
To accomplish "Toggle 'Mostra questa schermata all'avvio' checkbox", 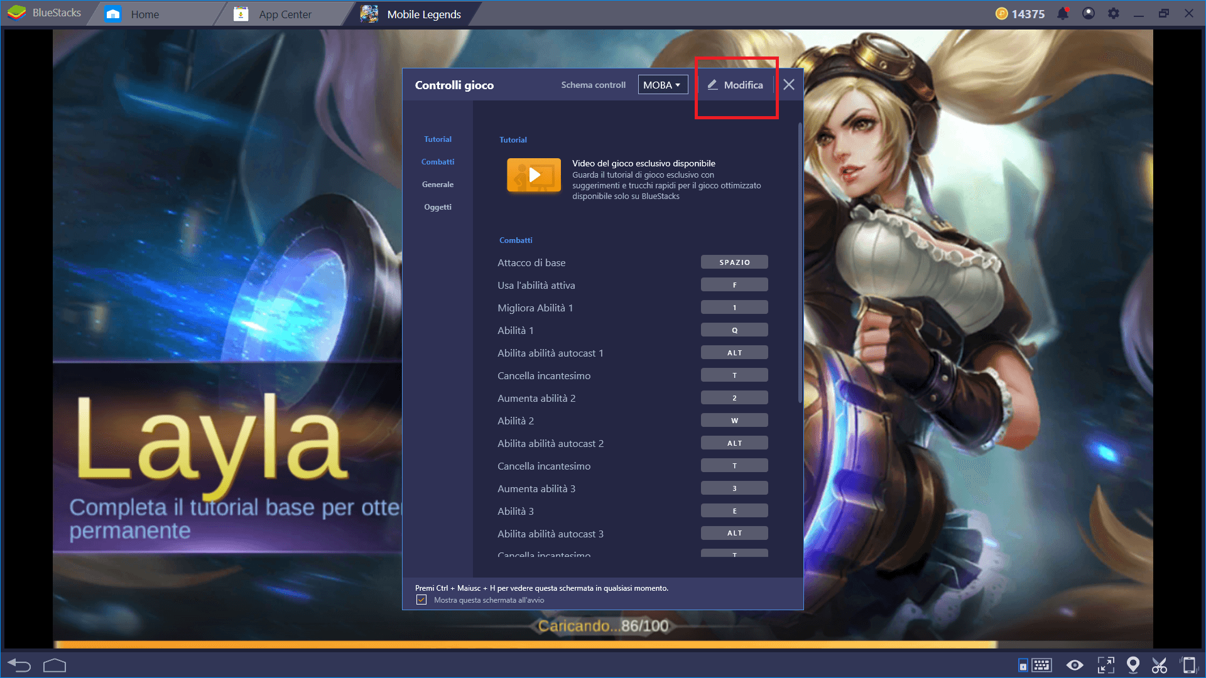I will point(423,600).
